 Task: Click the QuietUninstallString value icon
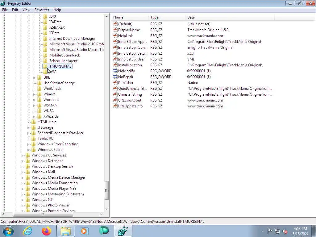pyautogui.click(x=115, y=88)
